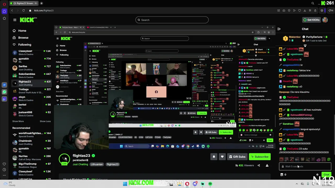Toggle follow heart for flightas23
This screenshot has height=188, width=335.
point(222,157)
